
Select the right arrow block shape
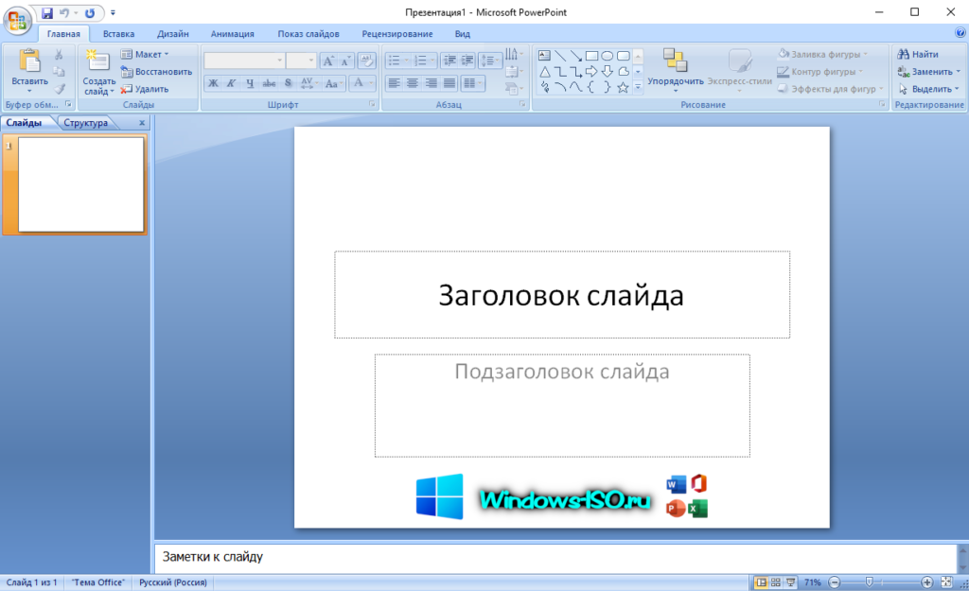click(x=591, y=72)
